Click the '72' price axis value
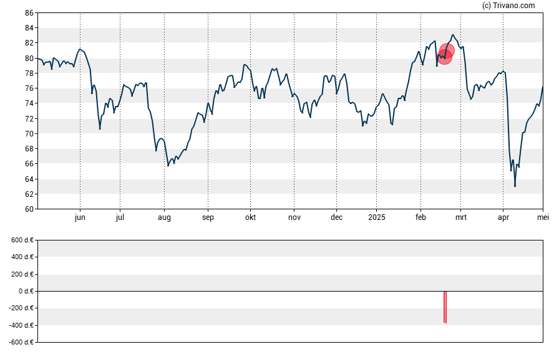Screen dimensions: 554x352 [x=29, y=118]
